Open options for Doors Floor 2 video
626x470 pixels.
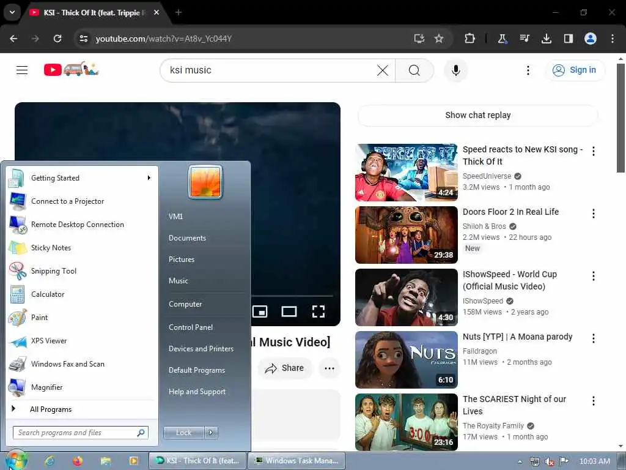[x=593, y=214]
